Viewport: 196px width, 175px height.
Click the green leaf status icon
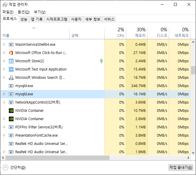tap(101, 61)
